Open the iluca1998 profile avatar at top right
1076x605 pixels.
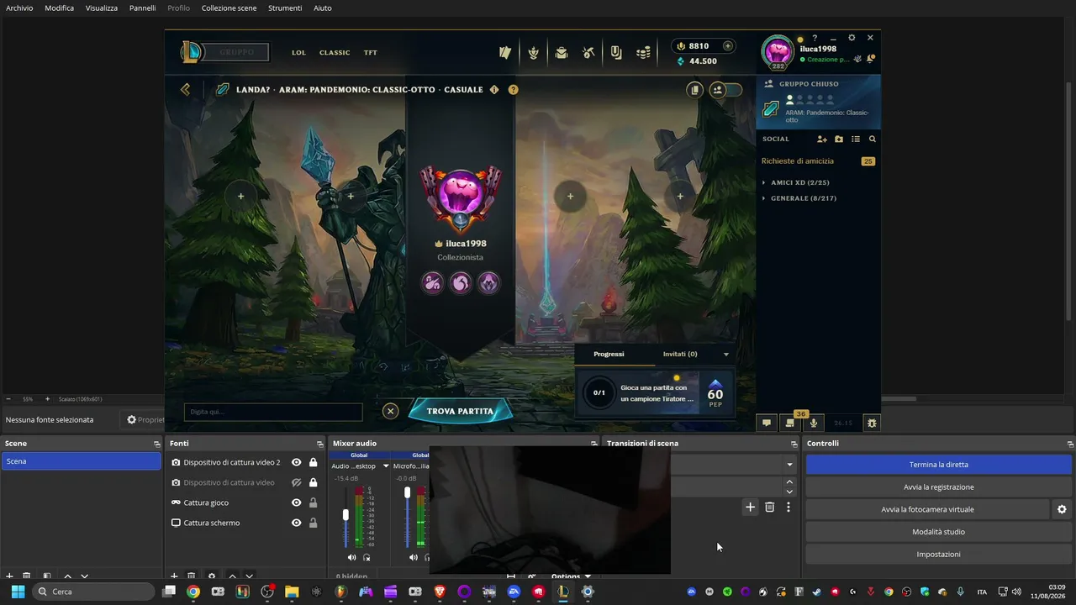[778, 52]
